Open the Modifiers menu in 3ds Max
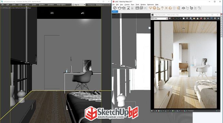 [x=42, y=5]
